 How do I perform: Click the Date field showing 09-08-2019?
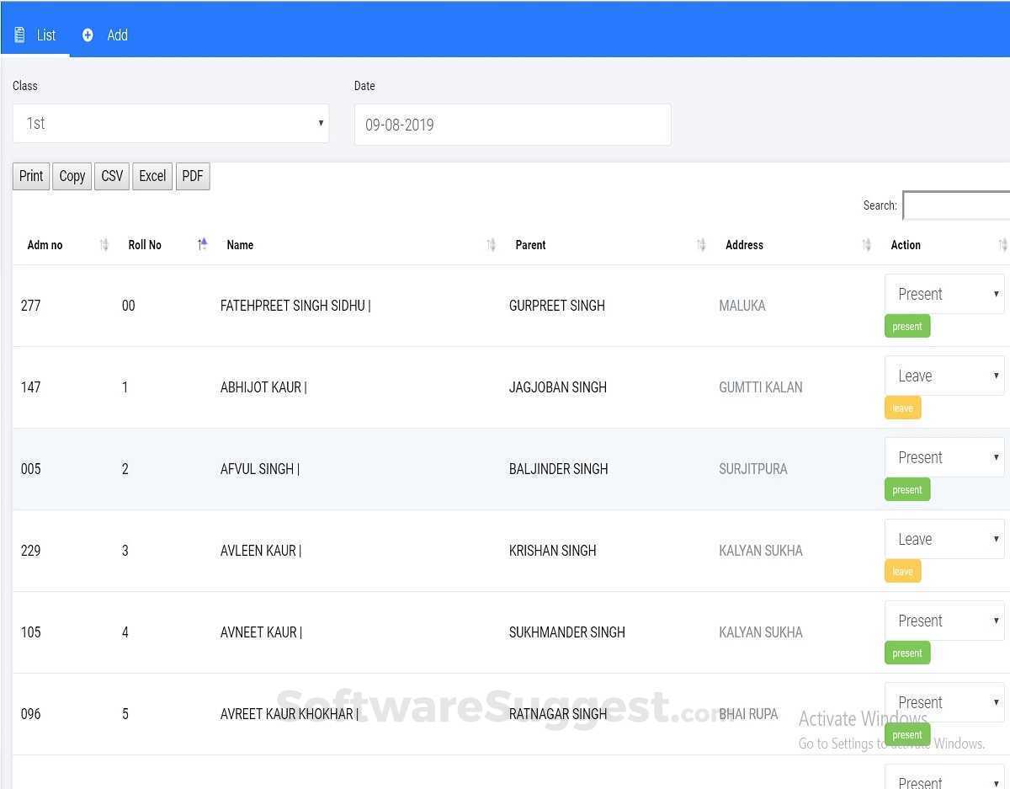512,125
